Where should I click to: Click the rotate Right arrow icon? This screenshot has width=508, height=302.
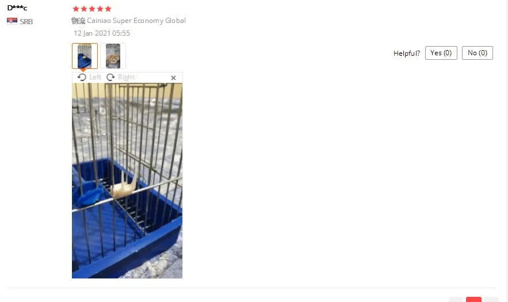coord(110,77)
